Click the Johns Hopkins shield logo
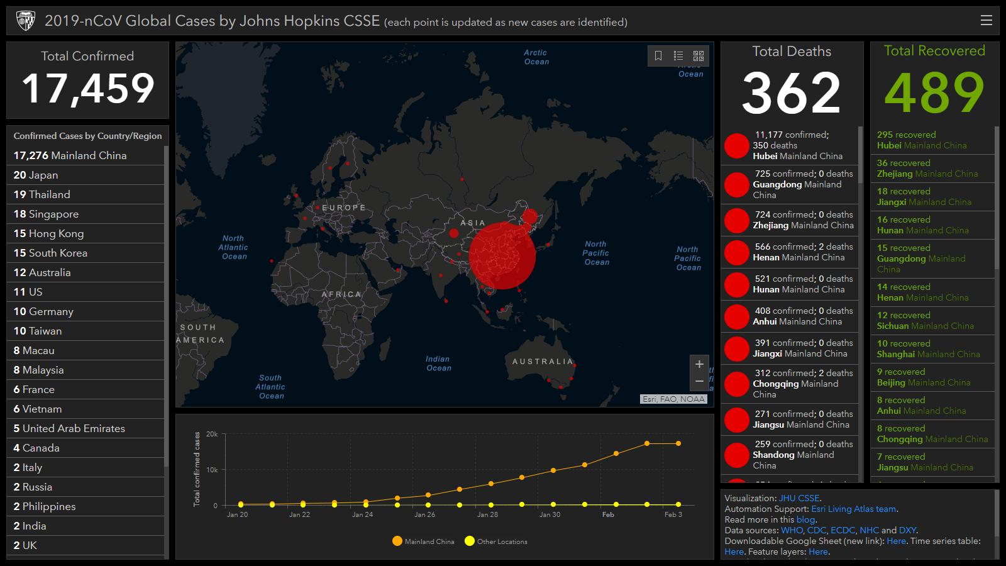The width and height of the screenshot is (1006, 566). coord(26,21)
